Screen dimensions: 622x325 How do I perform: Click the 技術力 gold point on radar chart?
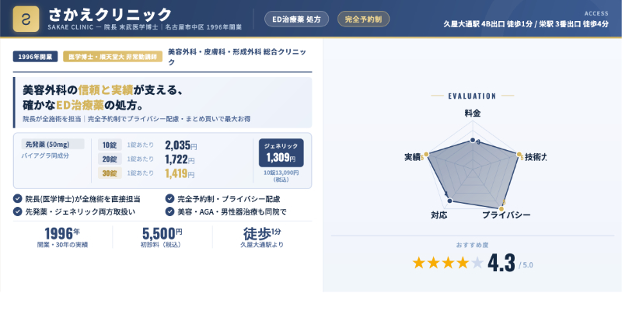pos(519,153)
